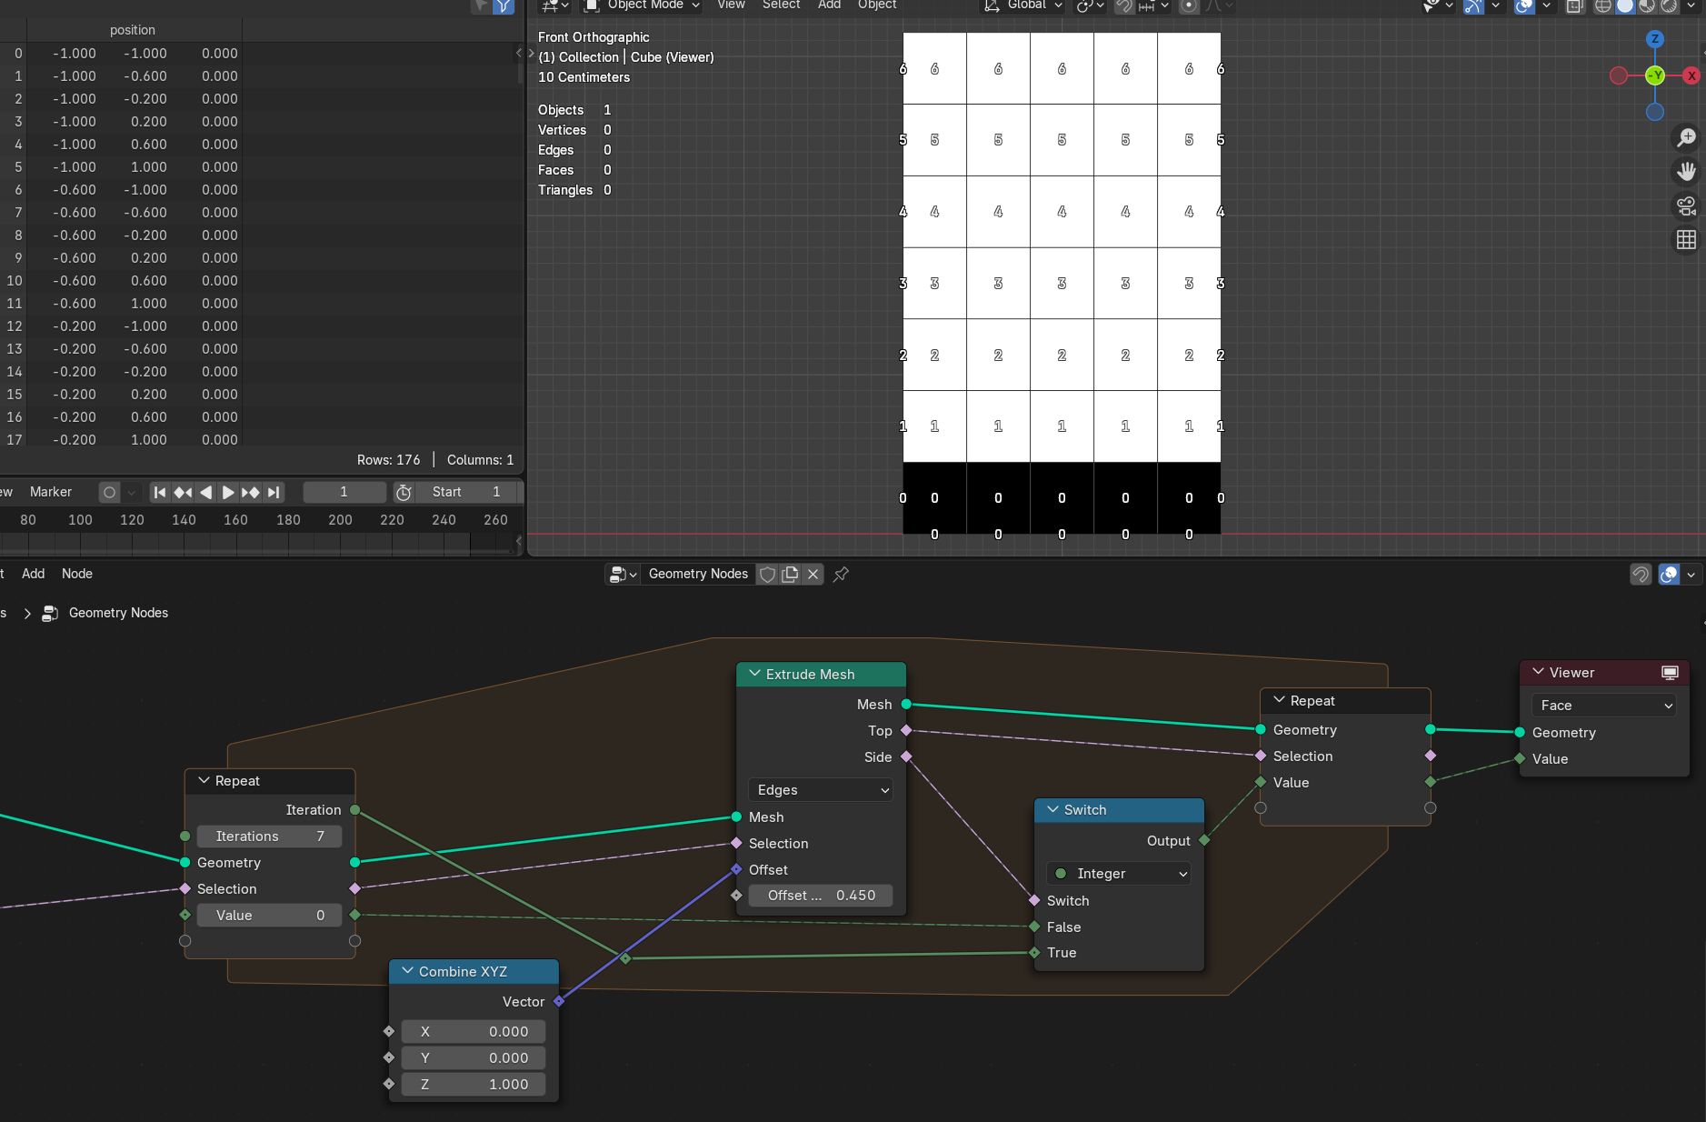Viewport: 1706px width, 1122px height.
Task: Open Edges mode dropdown in Extrude Mesh
Action: click(820, 790)
